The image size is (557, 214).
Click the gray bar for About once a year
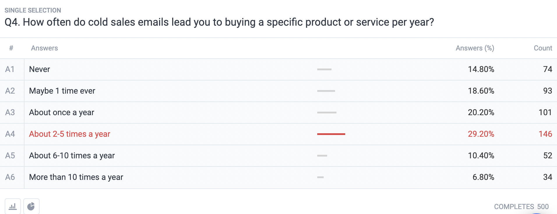tap(327, 113)
